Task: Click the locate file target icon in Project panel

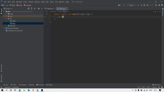Action: click(x=28, y=8)
